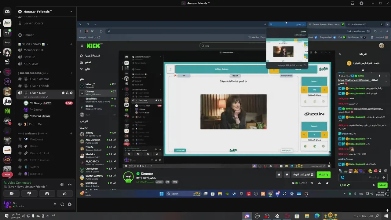Select user 3mmar in voice channel
Image resolution: width=391 pixels, height=220 pixels.
pos(38,110)
